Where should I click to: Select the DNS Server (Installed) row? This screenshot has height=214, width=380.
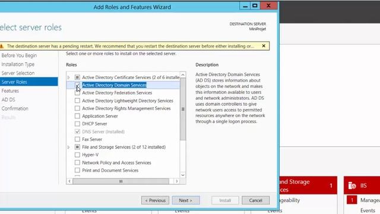click(103, 131)
